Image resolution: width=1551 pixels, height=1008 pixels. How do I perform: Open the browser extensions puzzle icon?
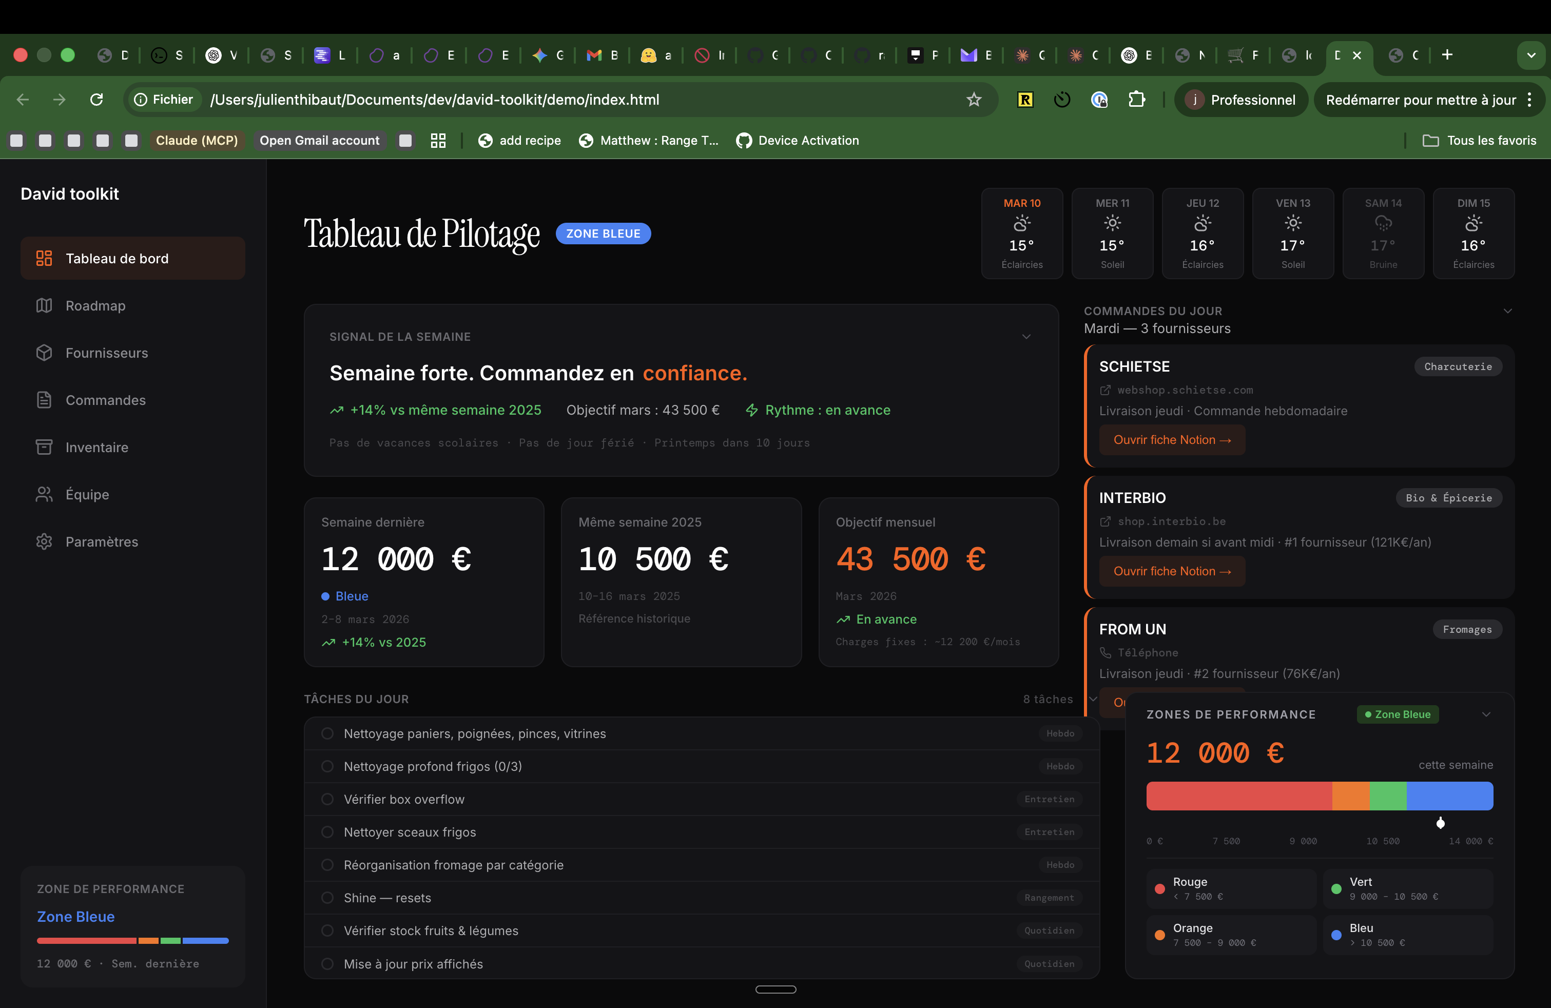pos(1136,100)
